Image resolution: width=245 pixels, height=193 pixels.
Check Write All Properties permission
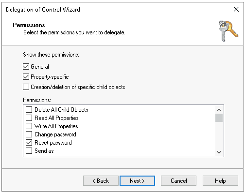(x=29, y=126)
